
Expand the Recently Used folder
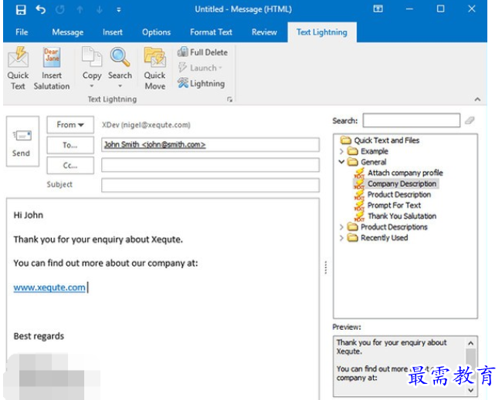(341, 238)
